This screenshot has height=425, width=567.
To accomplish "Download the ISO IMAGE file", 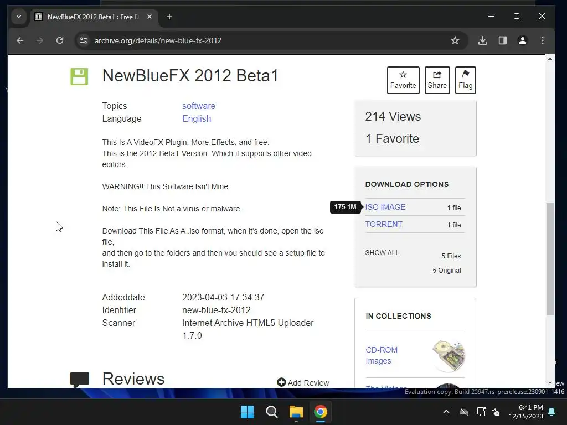I will click(x=385, y=207).
